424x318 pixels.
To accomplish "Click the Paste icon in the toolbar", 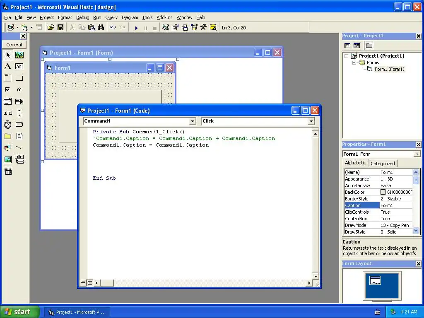I will point(92,27).
